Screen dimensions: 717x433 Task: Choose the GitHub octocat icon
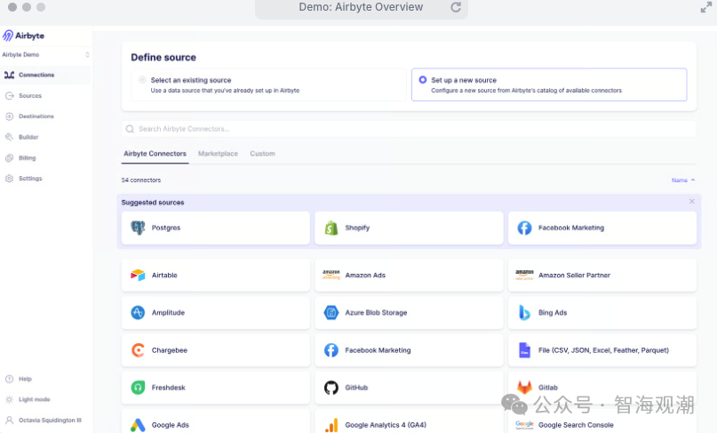(331, 388)
